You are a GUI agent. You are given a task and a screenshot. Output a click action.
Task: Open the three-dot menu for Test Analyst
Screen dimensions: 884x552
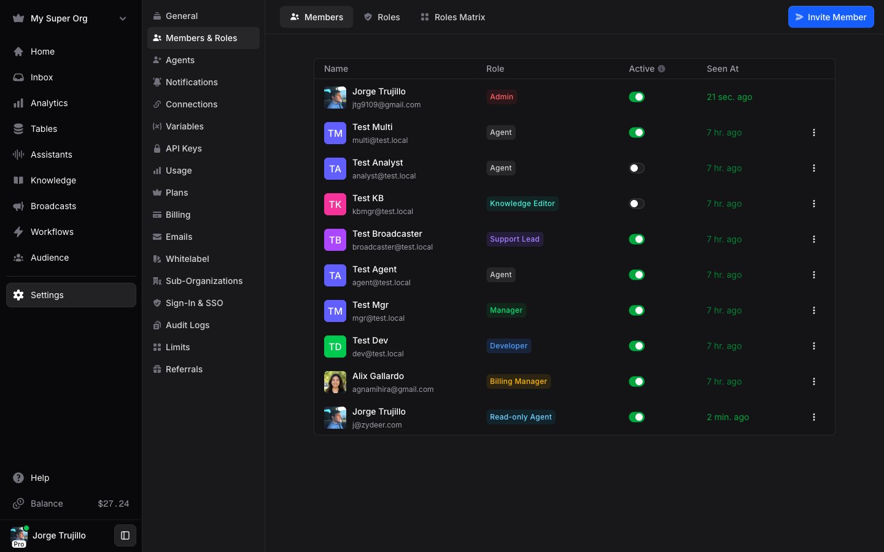(x=814, y=168)
